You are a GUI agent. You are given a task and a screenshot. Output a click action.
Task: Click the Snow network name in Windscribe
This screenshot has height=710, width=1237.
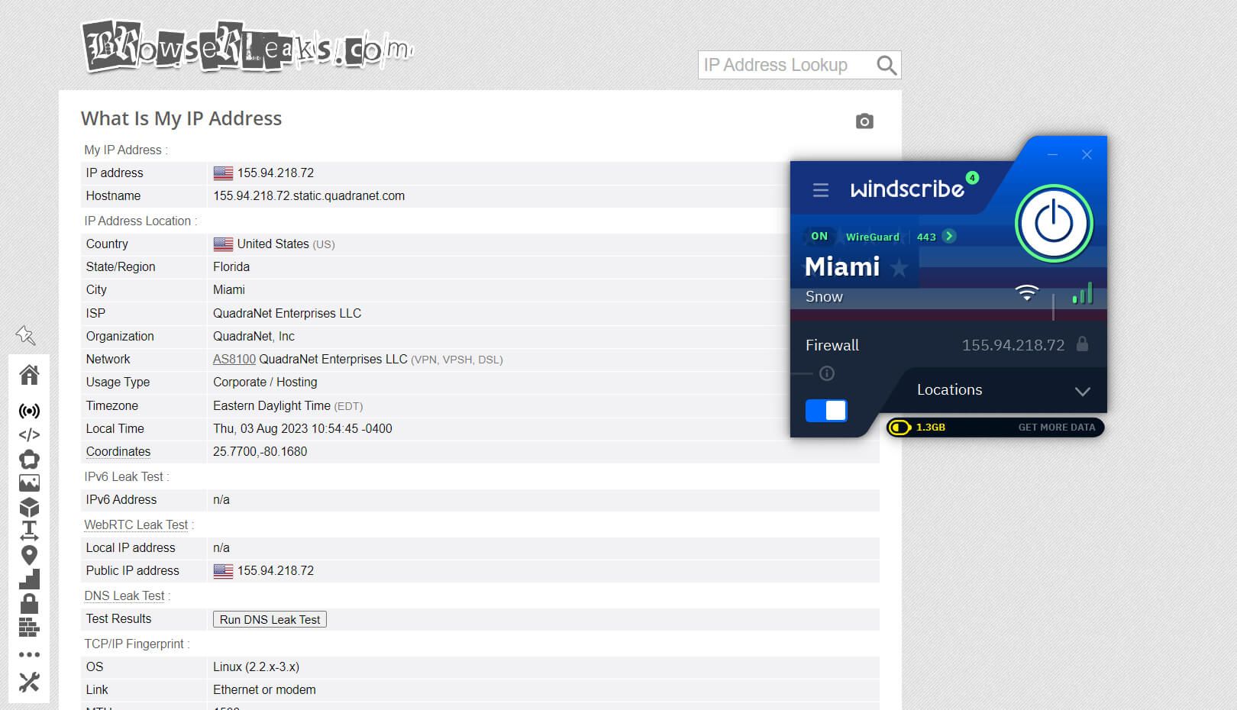(824, 297)
